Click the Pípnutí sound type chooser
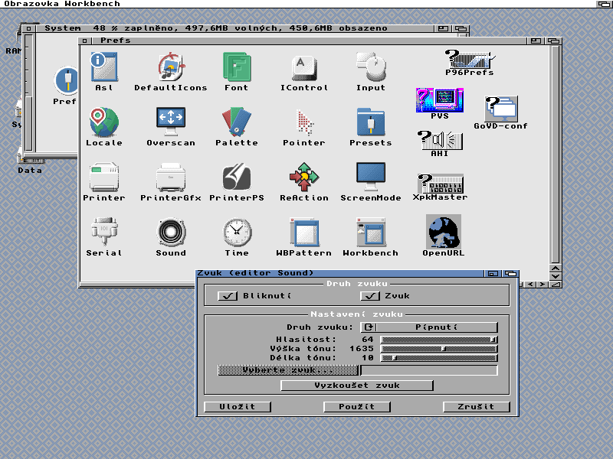The image size is (613, 459). 437,327
